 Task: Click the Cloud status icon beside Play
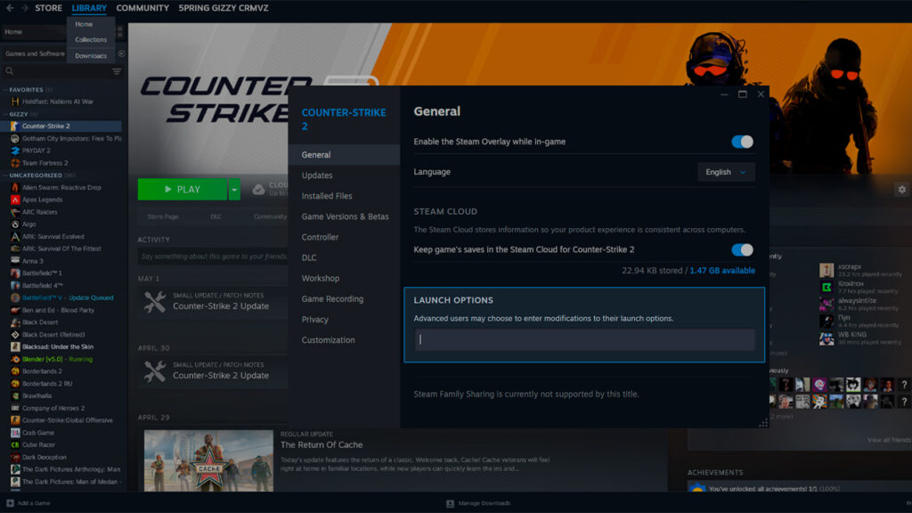(259, 190)
